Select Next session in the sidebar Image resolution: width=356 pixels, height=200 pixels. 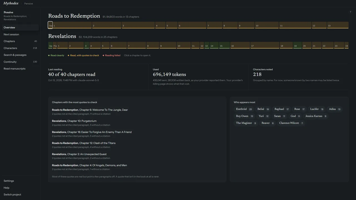20,34
